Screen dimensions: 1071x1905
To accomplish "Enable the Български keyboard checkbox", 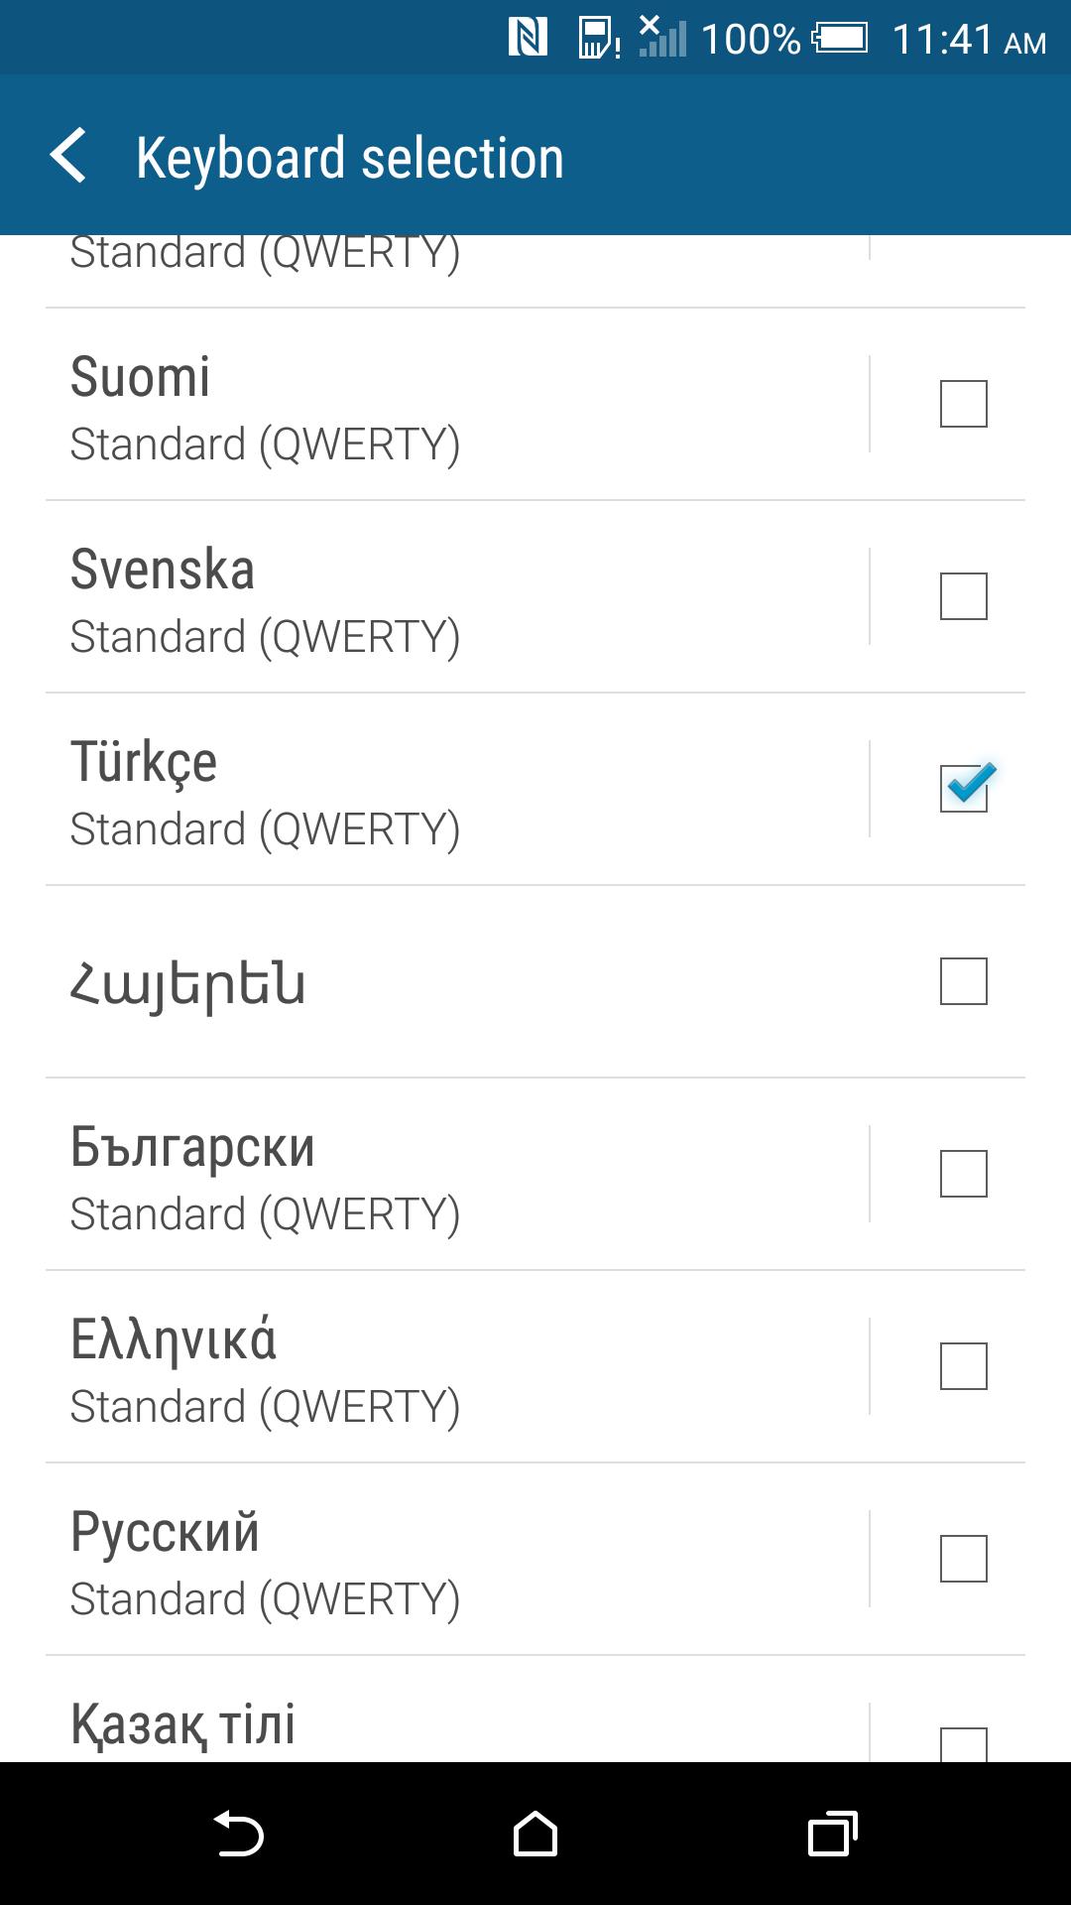I will [963, 1174].
